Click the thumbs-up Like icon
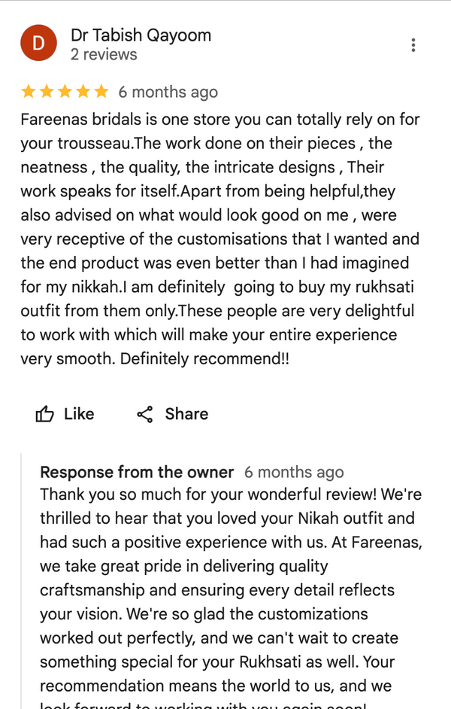 pyautogui.click(x=45, y=414)
